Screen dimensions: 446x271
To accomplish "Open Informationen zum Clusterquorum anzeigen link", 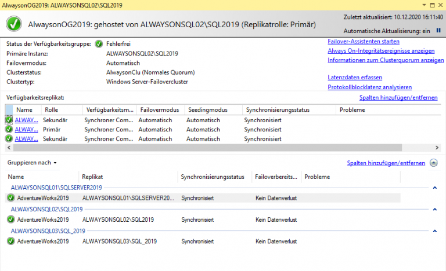I will [386, 60].
